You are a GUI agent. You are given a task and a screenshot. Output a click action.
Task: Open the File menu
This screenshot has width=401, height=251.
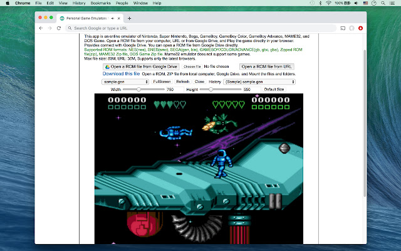[38, 3]
